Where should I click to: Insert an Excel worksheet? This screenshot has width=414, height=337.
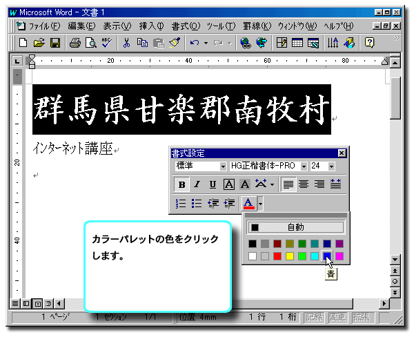click(x=313, y=43)
